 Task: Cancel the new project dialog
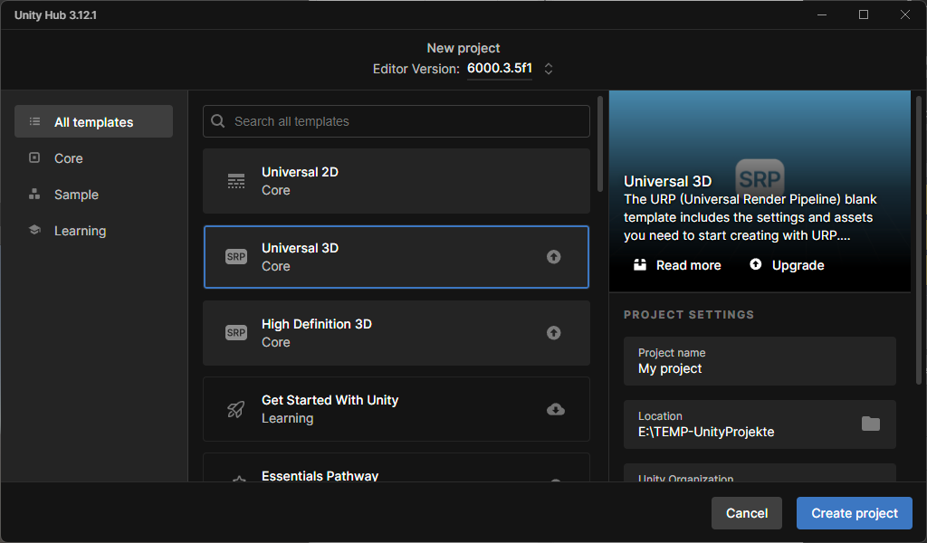(x=746, y=513)
